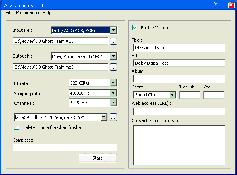The height and width of the screenshot is (175, 237).
Task: Browse for the input file path
Action: click(114, 41)
